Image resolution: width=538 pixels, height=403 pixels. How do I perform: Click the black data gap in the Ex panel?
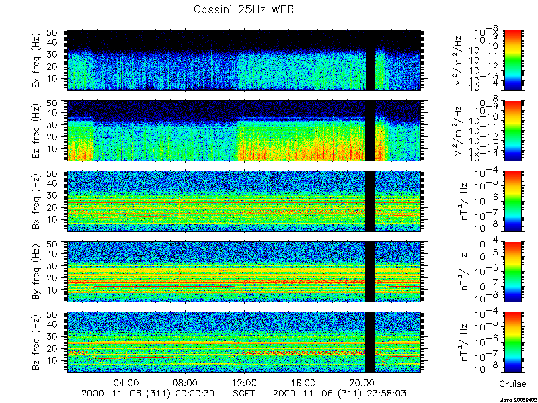click(x=370, y=60)
